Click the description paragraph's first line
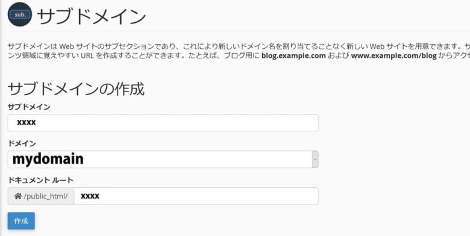 [x=239, y=47]
